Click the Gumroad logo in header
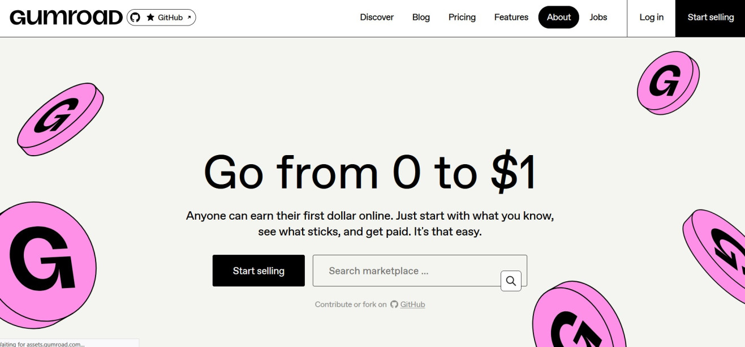 tap(66, 18)
